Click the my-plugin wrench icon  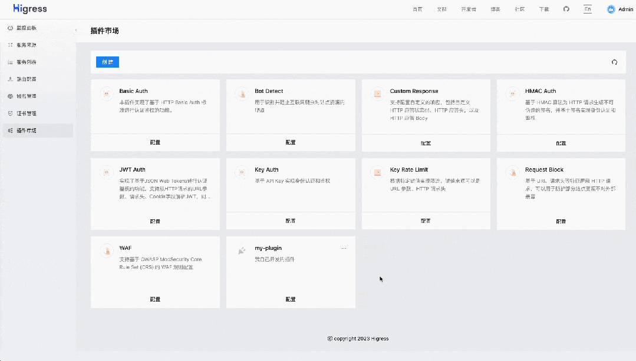point(241,250)
